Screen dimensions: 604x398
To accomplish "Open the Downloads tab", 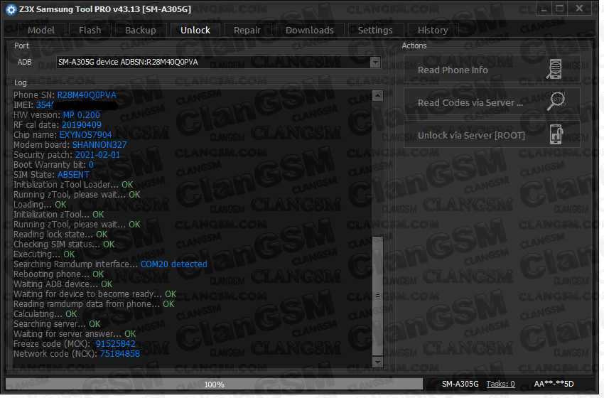I will pos(310,30).
